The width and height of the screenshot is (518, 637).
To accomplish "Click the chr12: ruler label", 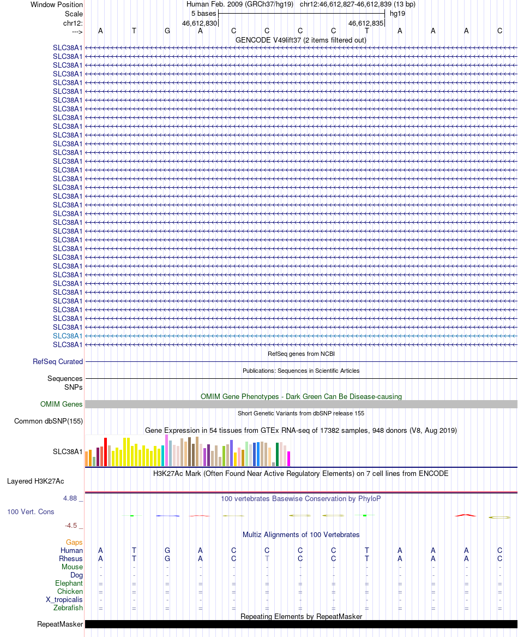I will [x=73, y=23].
